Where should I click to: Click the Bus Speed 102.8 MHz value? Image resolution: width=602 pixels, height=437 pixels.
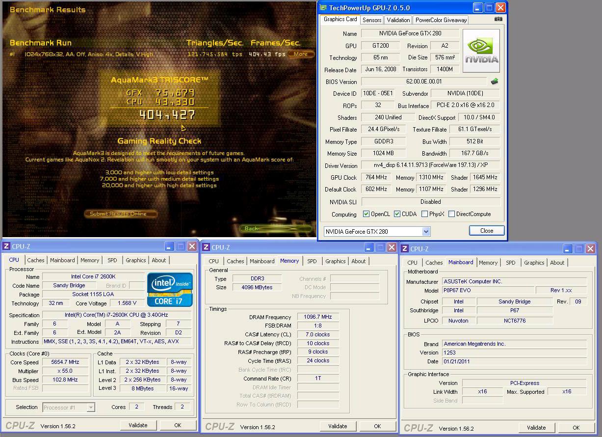tap(65, 380)
